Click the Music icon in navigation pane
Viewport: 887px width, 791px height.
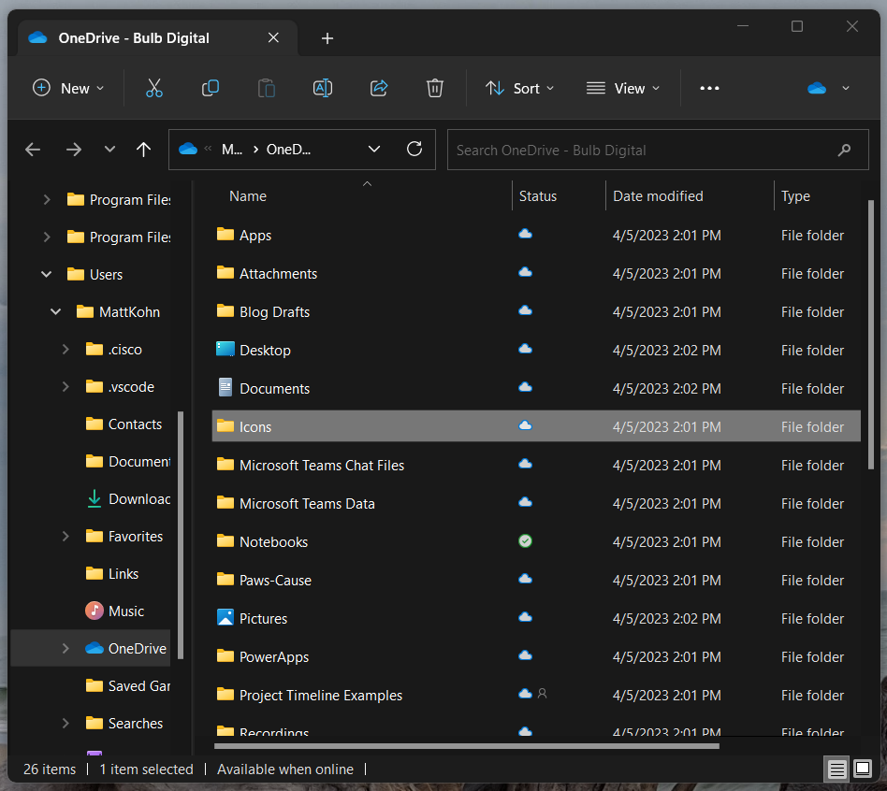click(94, 611)
